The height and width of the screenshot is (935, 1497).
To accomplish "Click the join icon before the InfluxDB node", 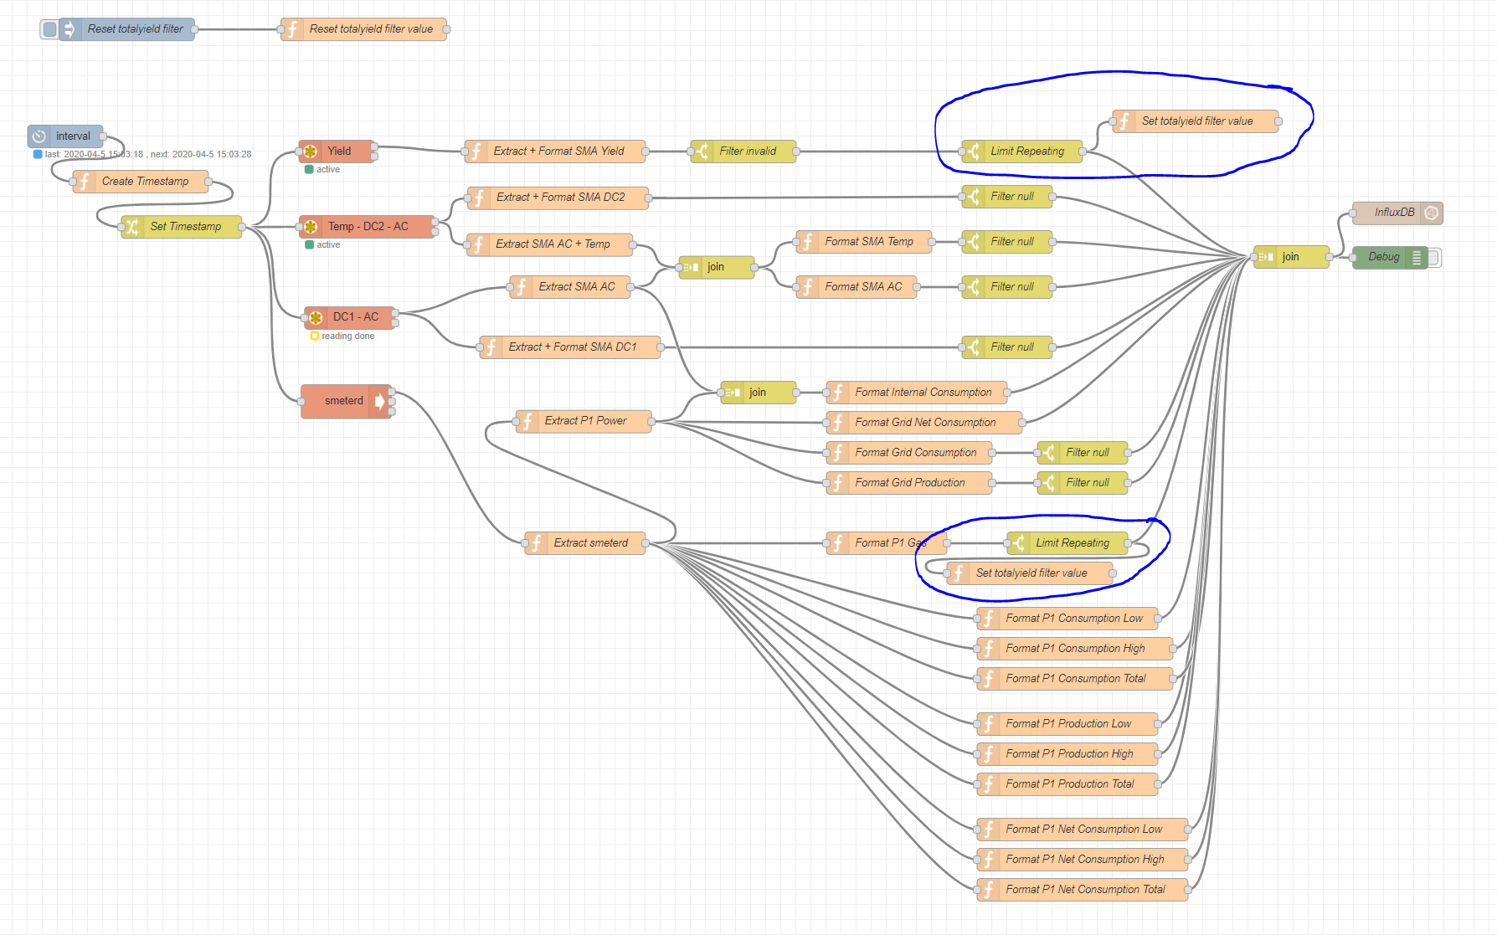I will pos(1264,257).
